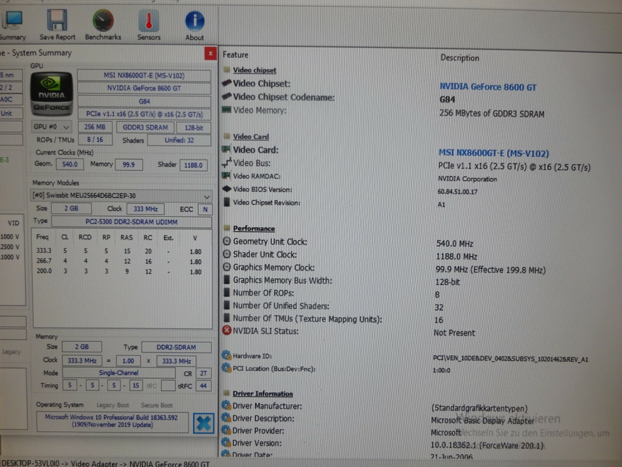Click the bus icon beside Video Bus:
Screen dimensions: 622x467
pyautogui.click(x=227, y=163)
